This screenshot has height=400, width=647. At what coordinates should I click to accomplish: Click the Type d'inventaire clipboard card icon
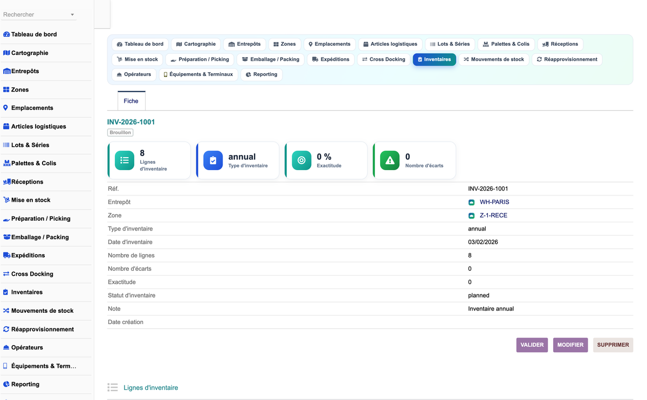pos(213,160)
